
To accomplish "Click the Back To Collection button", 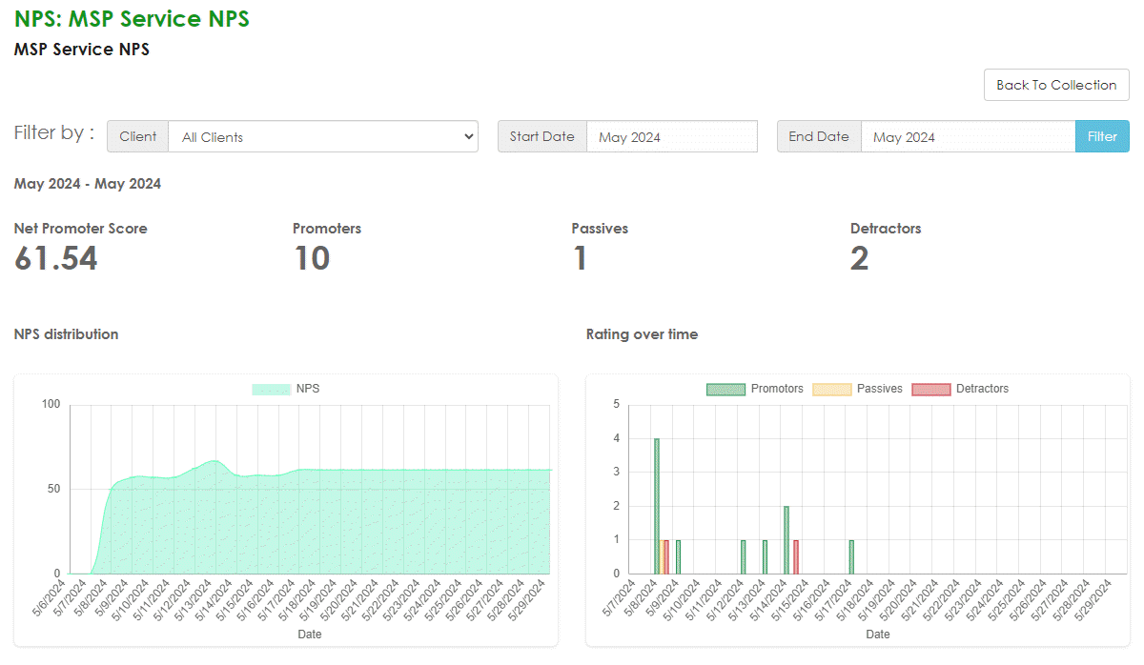I will [1056, 85].
